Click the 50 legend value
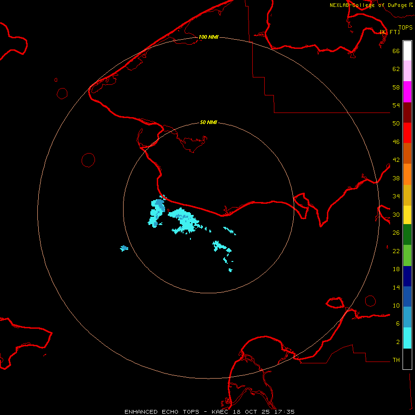The height and width of the screenshot is (415, 415). pyautogui.click(x=396, y=124)
